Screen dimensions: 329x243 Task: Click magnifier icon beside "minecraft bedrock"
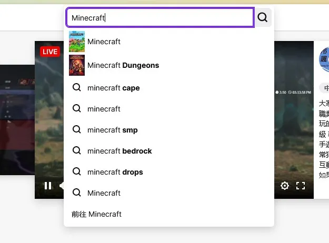77,150
